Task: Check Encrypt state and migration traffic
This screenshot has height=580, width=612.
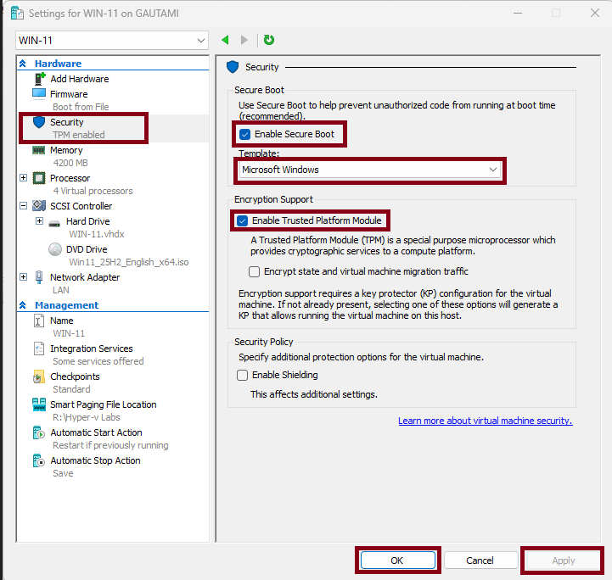Action: coord(255,271)
